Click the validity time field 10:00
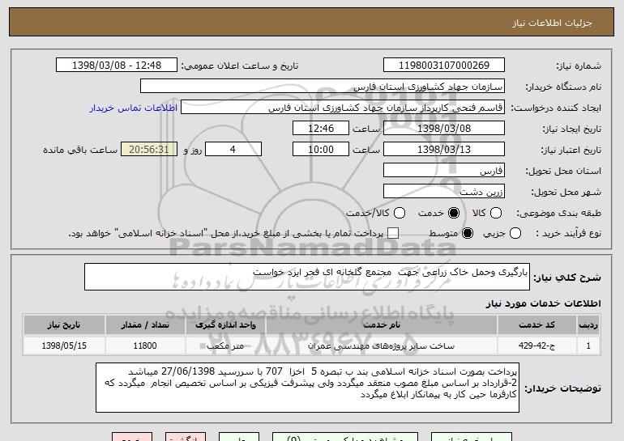Image resolution: width=624 pixels, height=441 pixels. [321, 150]
